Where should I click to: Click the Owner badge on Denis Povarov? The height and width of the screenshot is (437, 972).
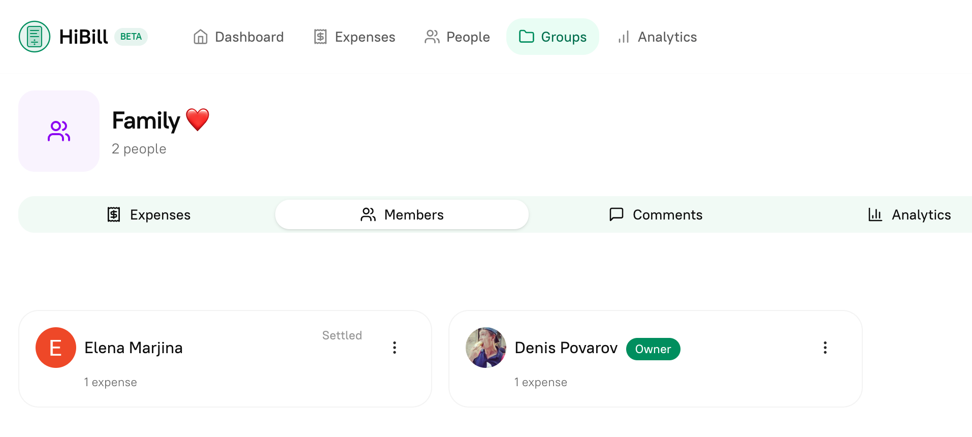[x=653, y=349]
